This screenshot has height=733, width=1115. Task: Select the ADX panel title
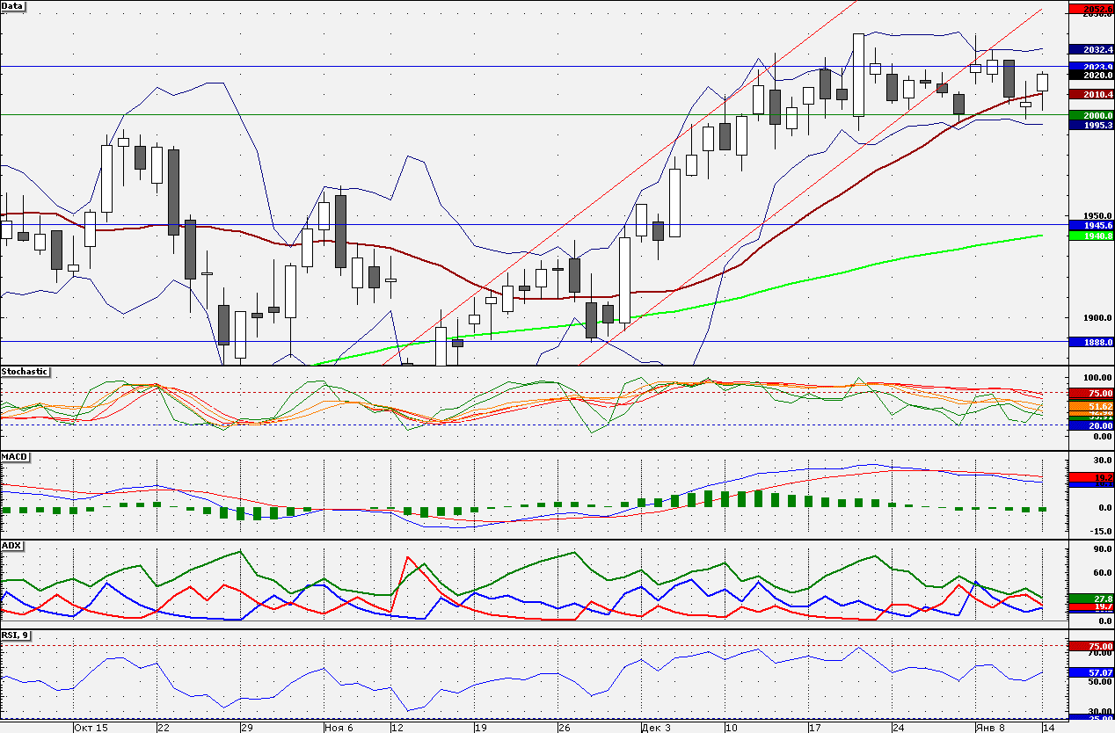[12, 546]
